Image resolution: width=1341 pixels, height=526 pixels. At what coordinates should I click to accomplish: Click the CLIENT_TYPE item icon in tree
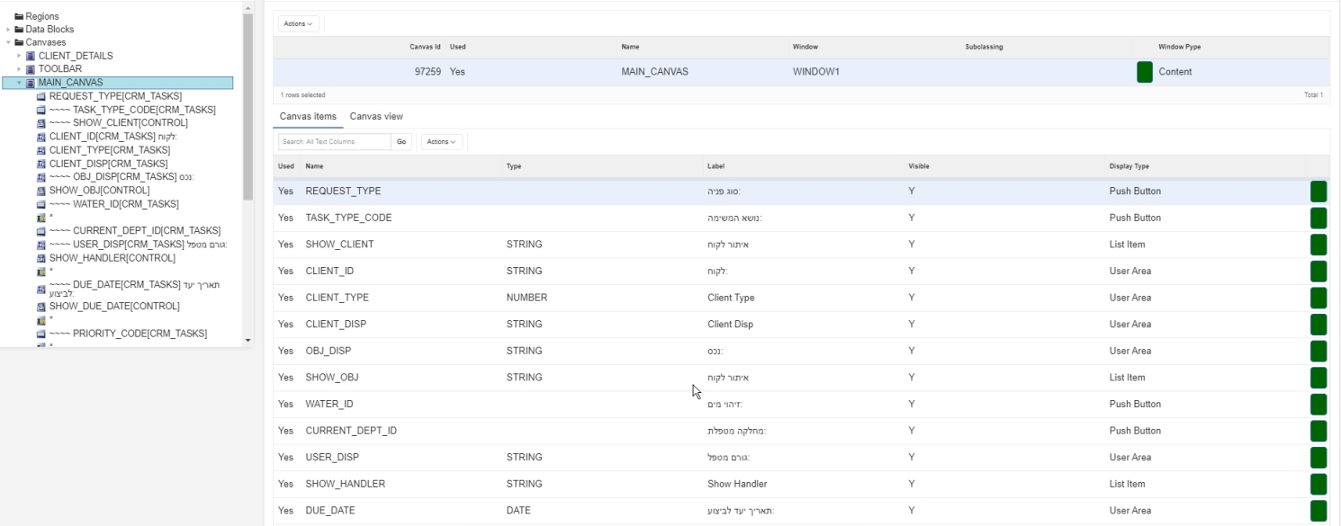tap(41, 150)
